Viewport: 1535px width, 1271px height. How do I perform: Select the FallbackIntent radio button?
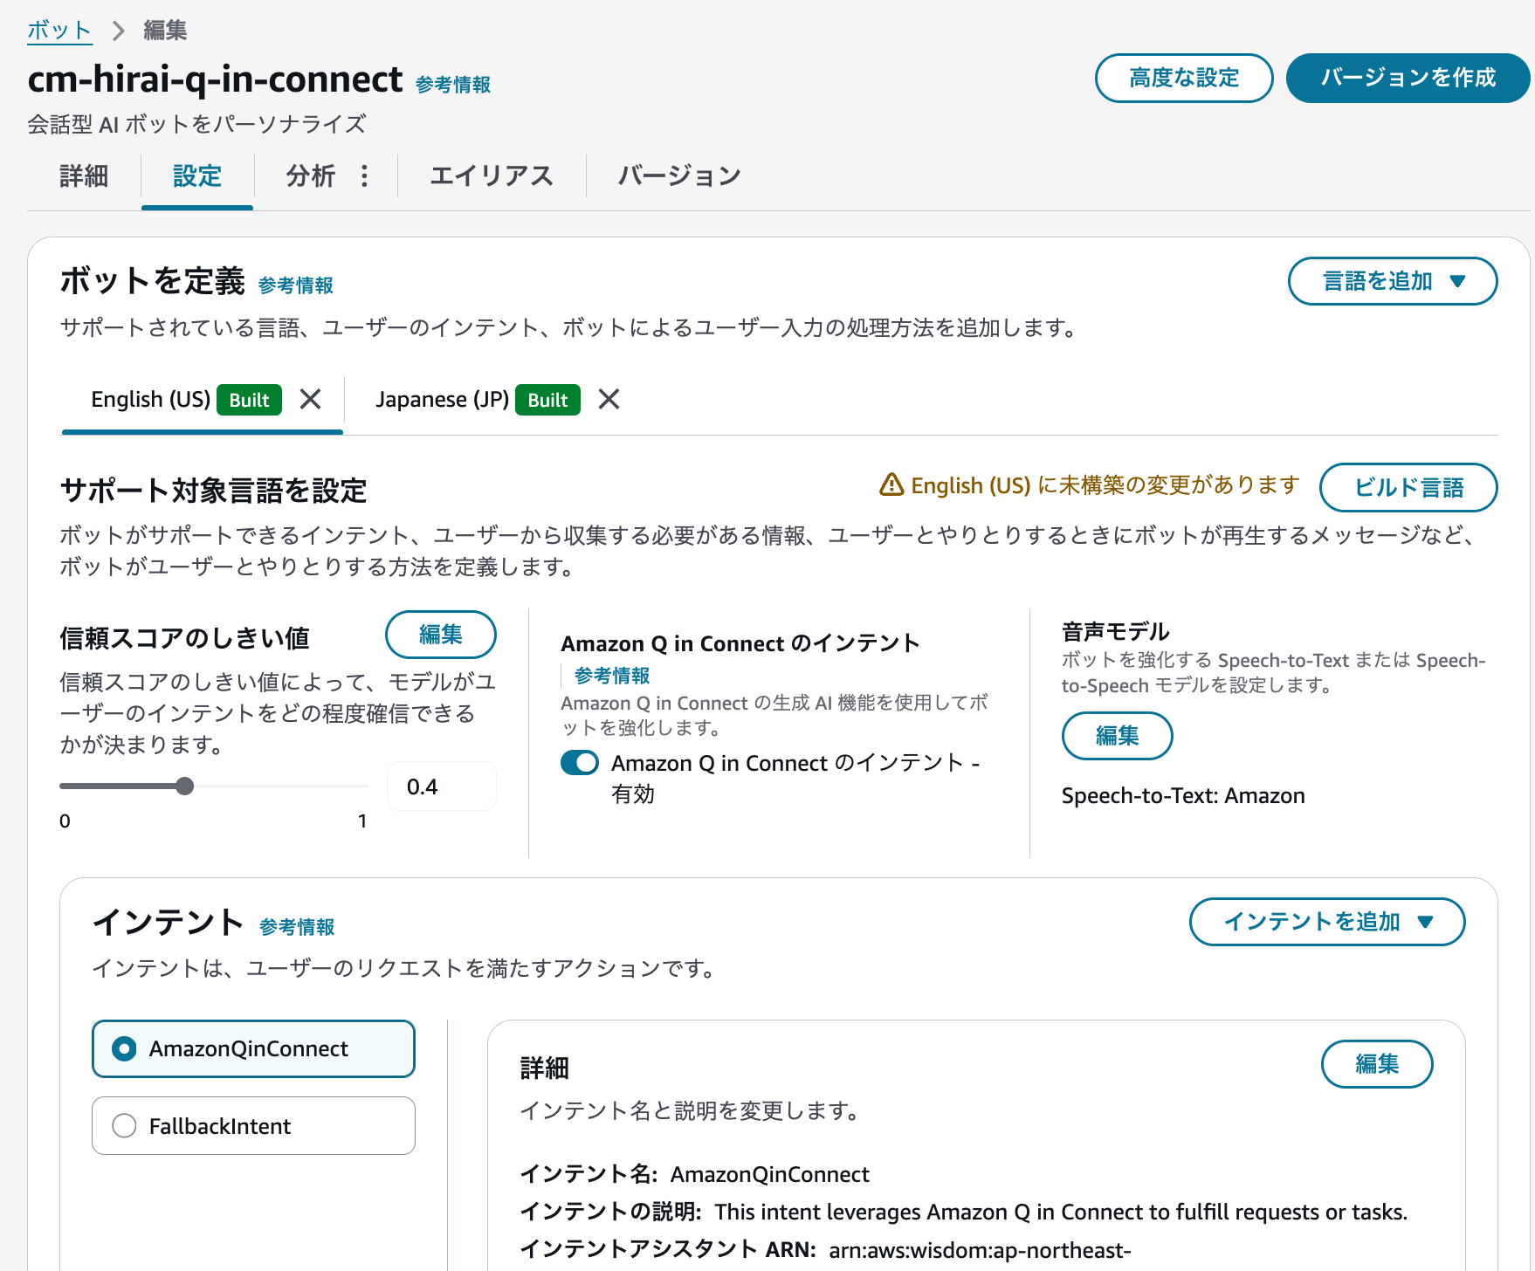(x=124, y=1125)
